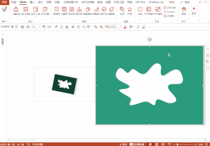Collapse the ribbon with the caret
This screenshot has width=210, height=146.
(208, 22)
